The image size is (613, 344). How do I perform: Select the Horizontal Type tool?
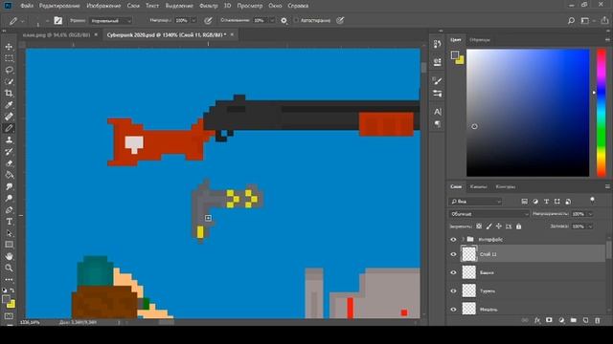(x=9, y=222)
